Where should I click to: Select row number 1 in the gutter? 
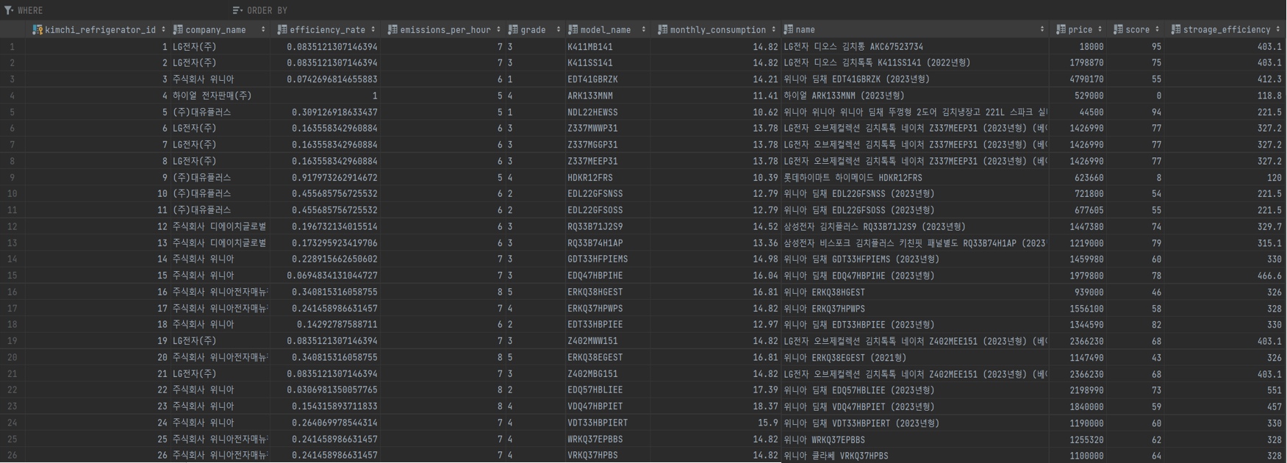coord(12,46)
